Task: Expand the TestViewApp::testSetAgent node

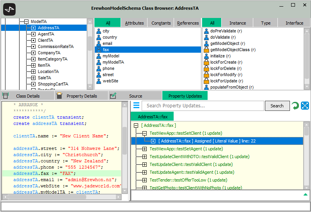Action: [x=144, y=149]
